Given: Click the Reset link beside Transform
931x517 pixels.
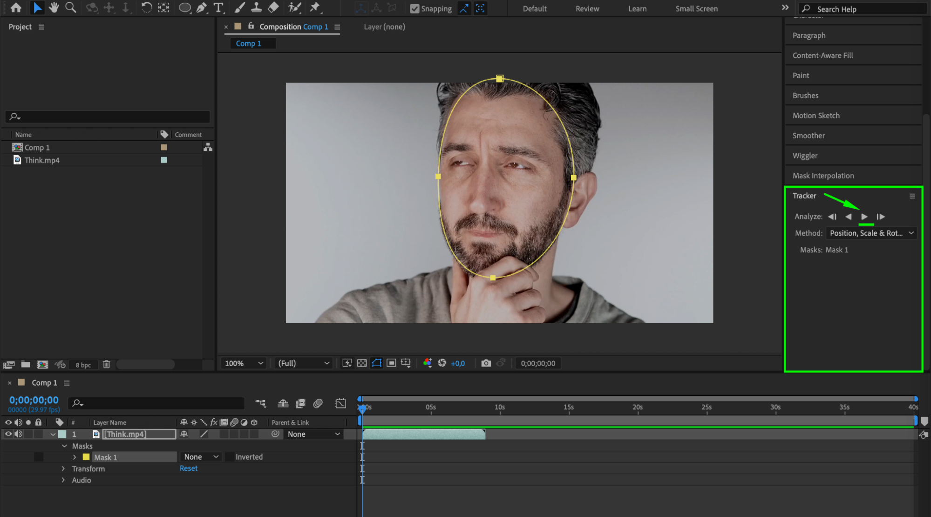Looking at the screenshot, I should pos(189,469).
